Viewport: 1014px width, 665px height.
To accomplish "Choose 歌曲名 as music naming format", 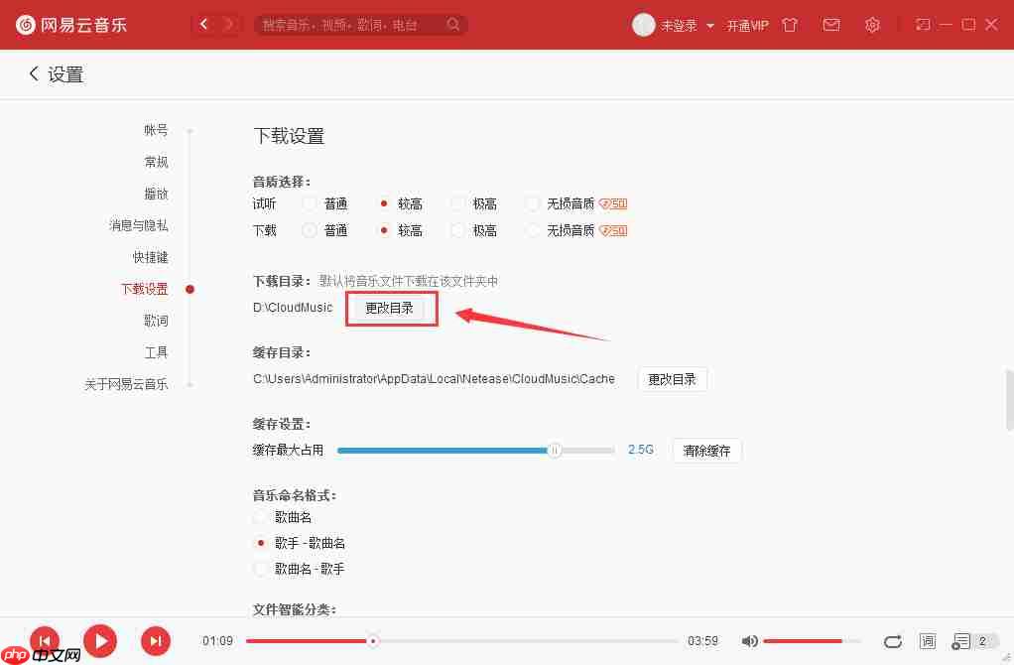I will pos(260,516).
